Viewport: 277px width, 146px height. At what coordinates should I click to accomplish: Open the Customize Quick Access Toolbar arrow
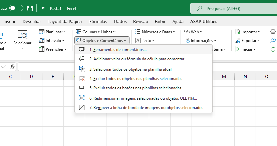coord(43,8)
